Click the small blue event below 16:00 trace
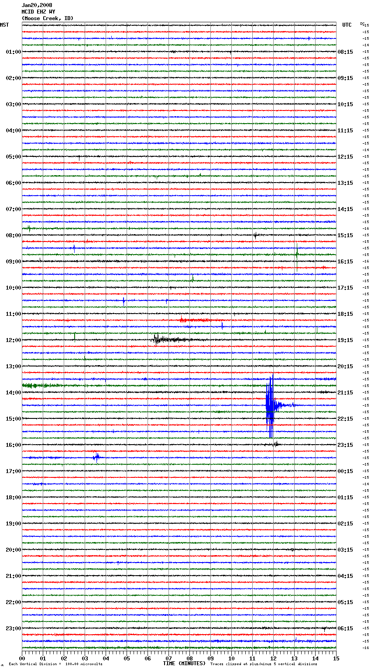The width and height of the screenshot is (371, 670). (x=96, y=457)
